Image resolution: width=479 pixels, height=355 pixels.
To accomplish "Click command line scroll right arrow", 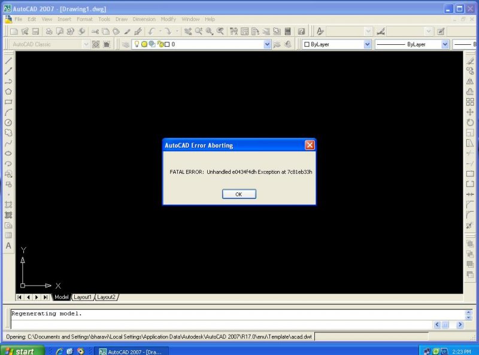I will (x=460, y=325).
